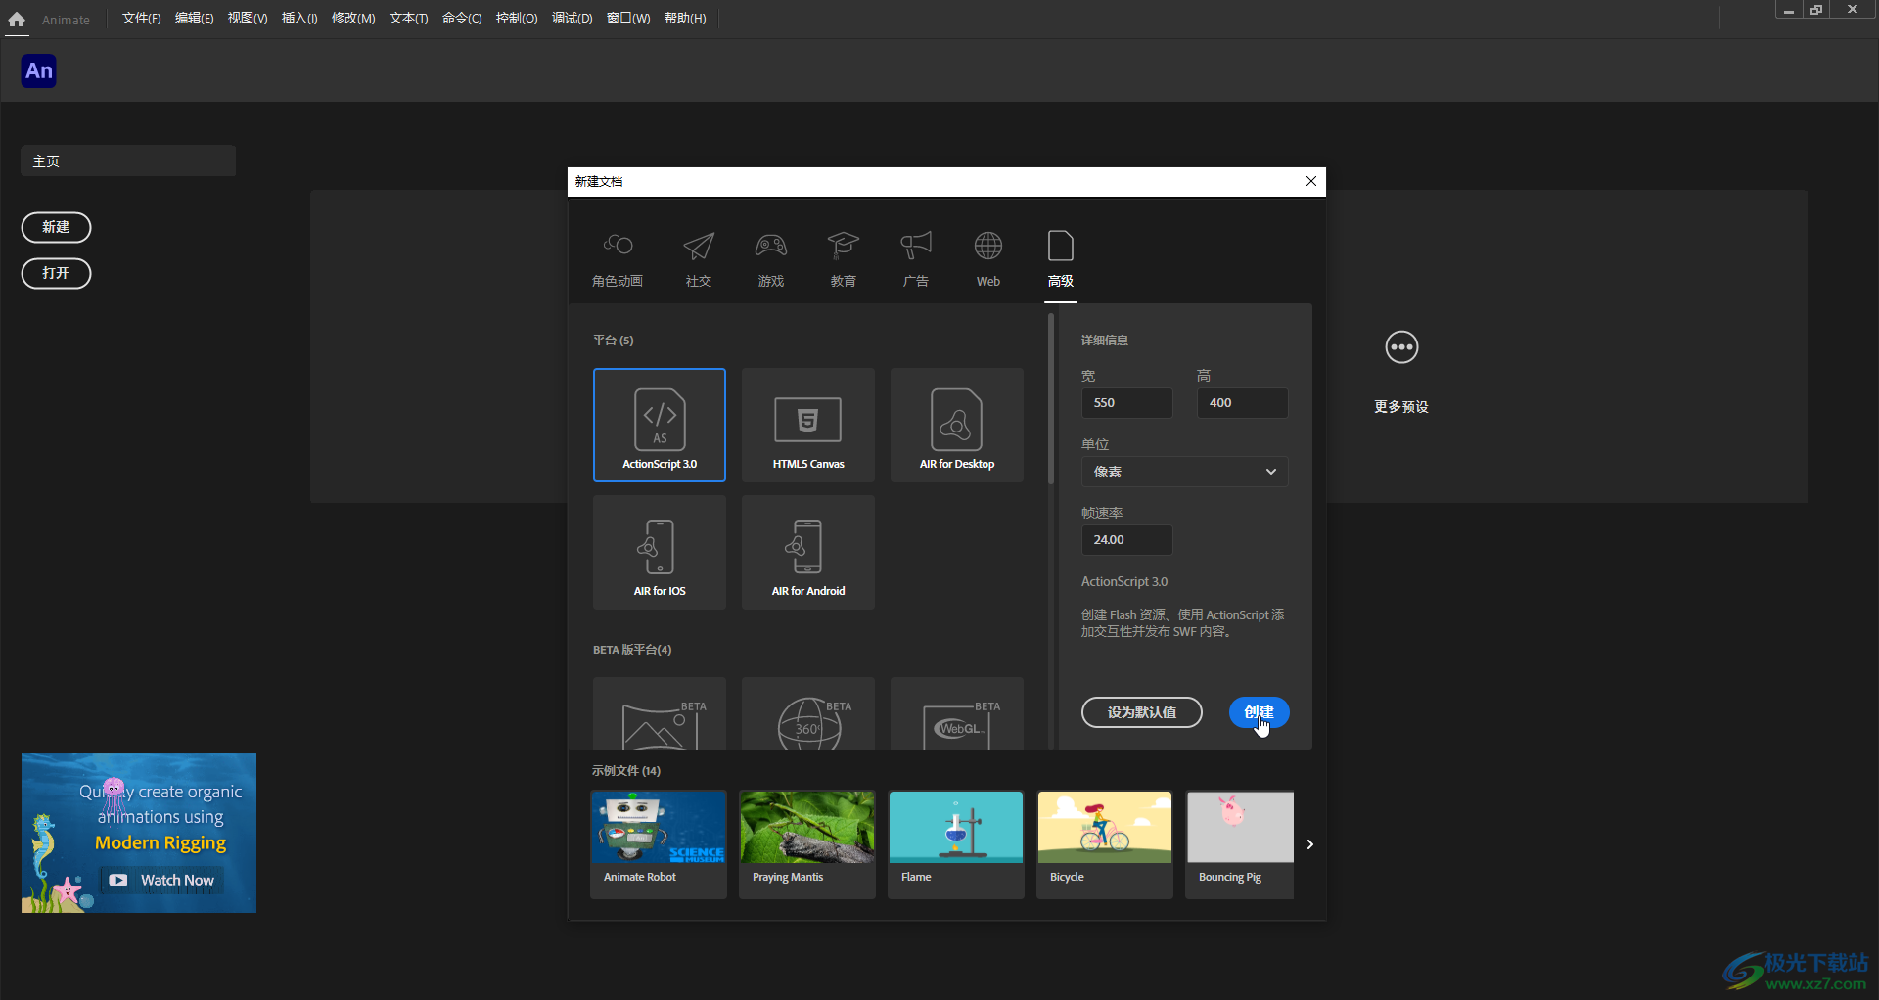Image resolution: width=1879 pixels, height=1000 pixels.
Task: Open Praying Mantis sample file
Action: pos(807,843)
